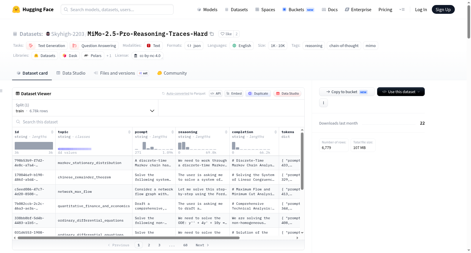Open Docs in the top navigation
The width and height of the screenshot is (471, 253).
[x=330, y=9]
